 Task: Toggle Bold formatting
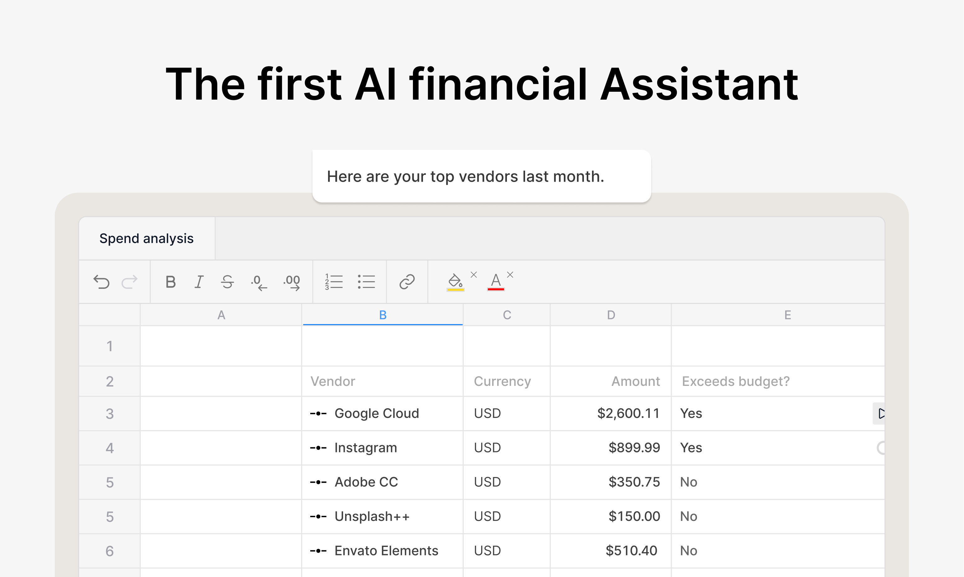pyautogui.click(x=171, y=282)
